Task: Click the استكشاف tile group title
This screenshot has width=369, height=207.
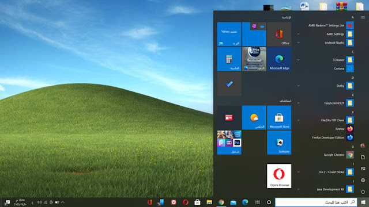Action: pyautogui.click(x=285, y=101)
